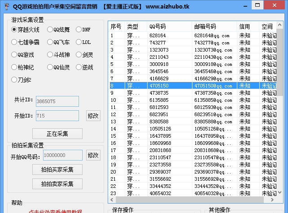Click the 共计ID field showing 3865075

tap(57, 101)
